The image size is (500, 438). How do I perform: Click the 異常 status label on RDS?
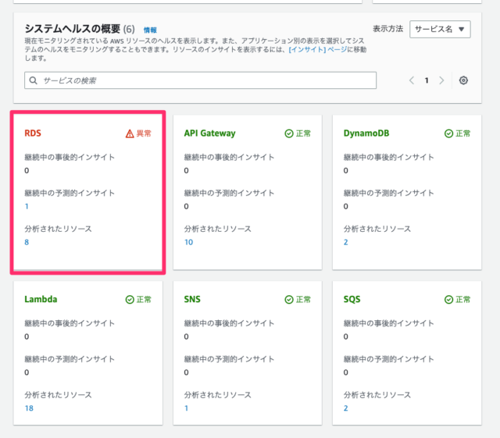pyautogui.click(x=144, y=134)
